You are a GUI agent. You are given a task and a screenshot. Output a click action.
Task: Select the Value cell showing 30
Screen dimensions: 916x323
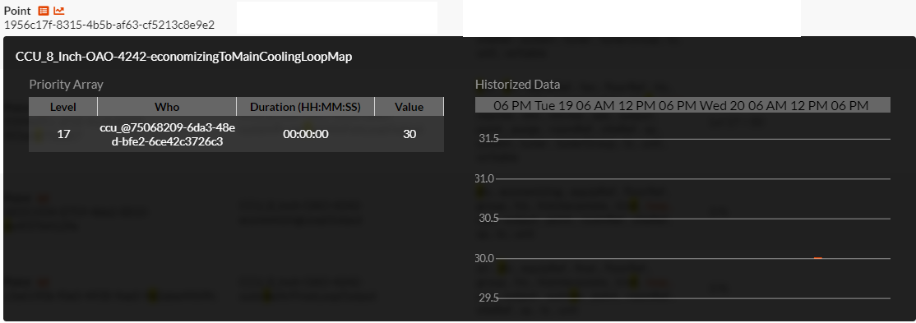(409, 134)
